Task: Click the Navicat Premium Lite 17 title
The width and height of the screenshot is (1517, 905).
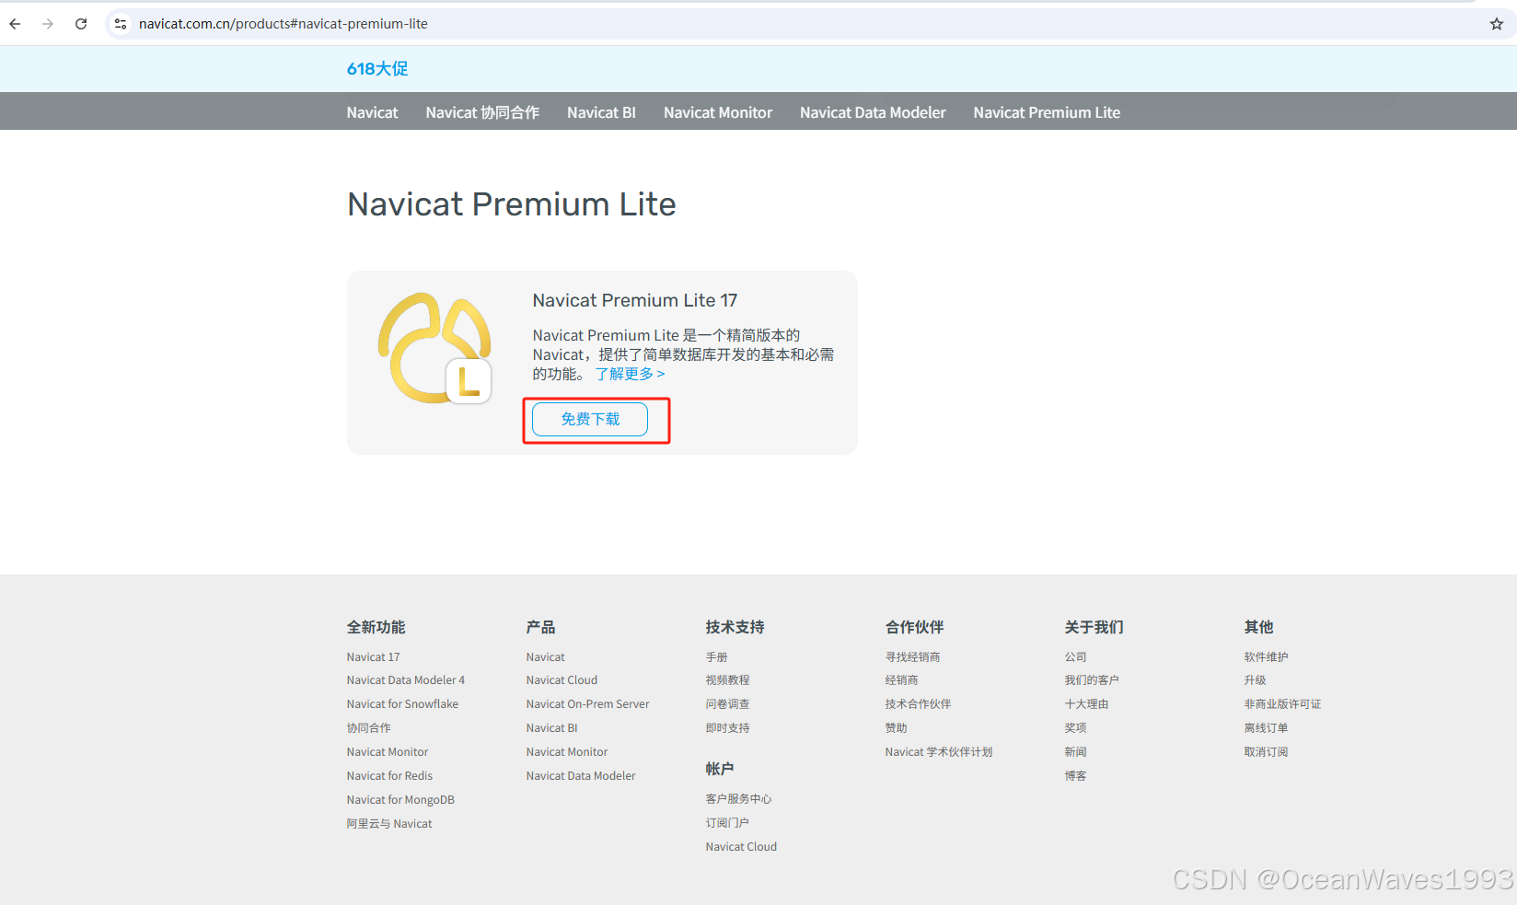Action: pos(634,300)
